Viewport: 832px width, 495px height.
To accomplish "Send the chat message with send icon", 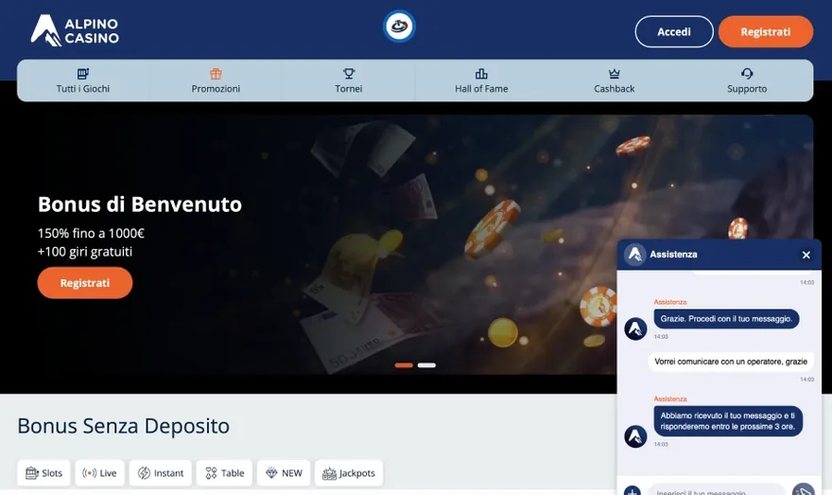I will click(x=804, y=489).
